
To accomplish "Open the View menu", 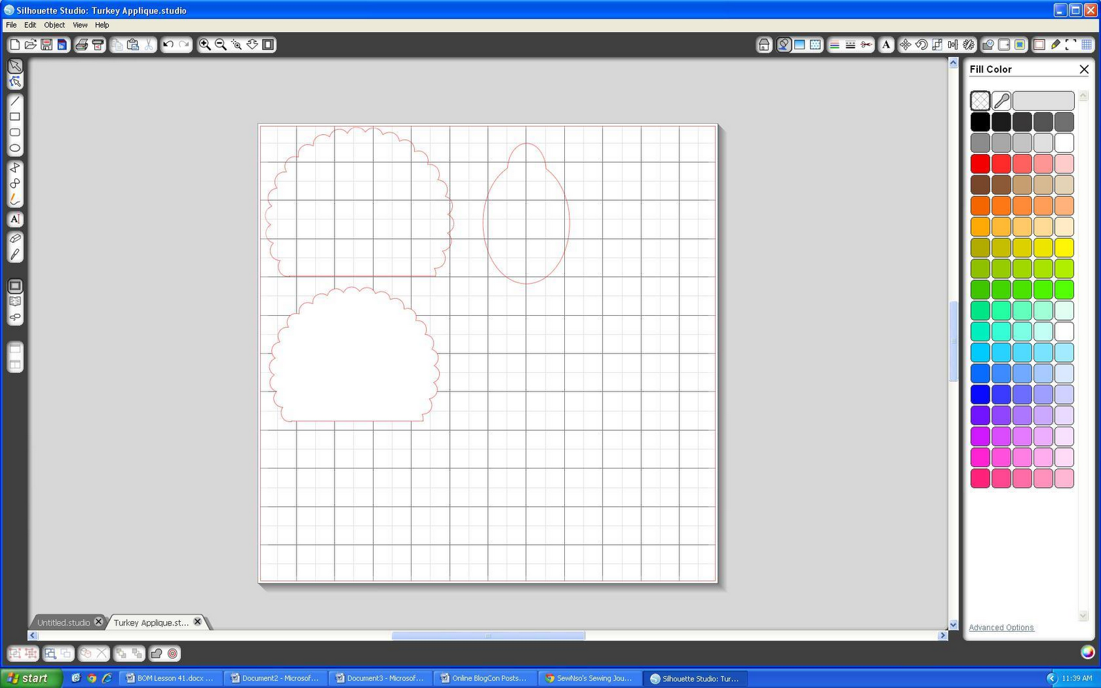I will click(80, 25).
